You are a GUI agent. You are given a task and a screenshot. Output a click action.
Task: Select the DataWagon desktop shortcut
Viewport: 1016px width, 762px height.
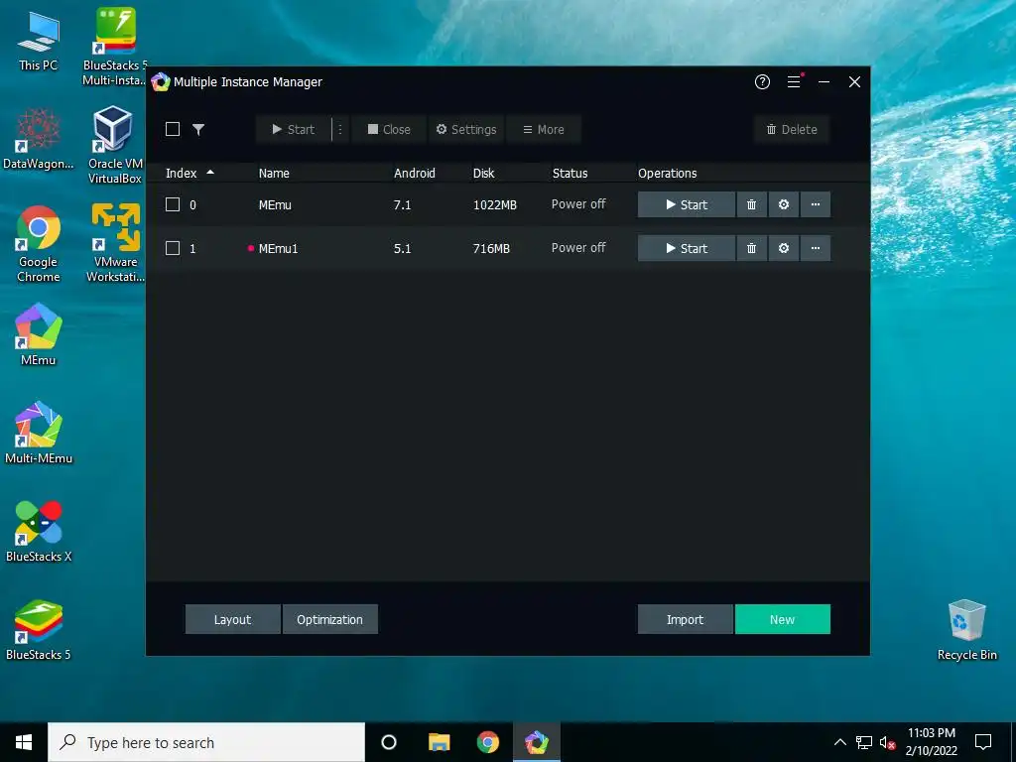pos(39,139)
